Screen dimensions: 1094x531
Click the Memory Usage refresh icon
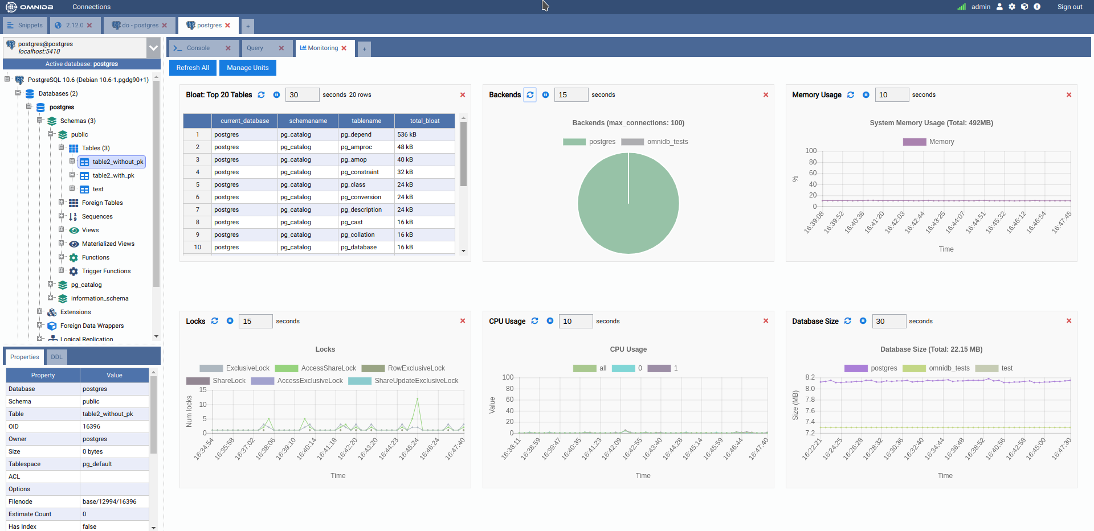tap(851, 95)
